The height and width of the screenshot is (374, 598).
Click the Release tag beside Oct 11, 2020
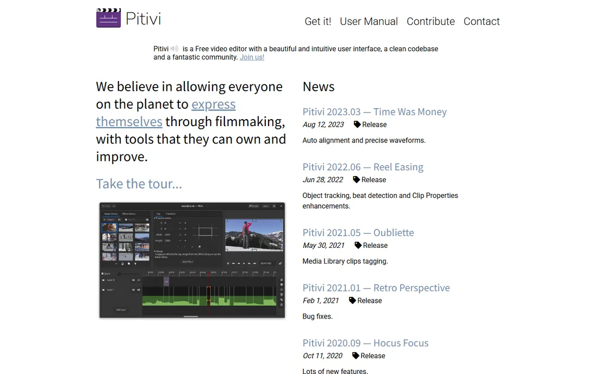click(372, 356)
